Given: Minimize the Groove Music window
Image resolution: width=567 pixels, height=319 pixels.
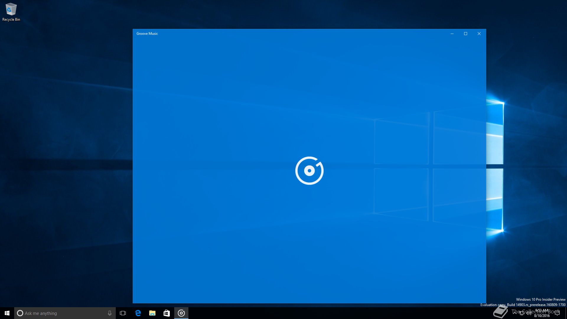Looking at the screenshot, I should tap(452, 34).
